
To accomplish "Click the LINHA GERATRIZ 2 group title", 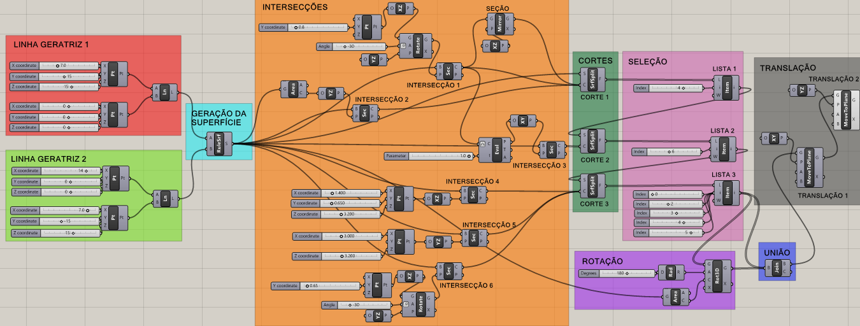I will [x=48, y=159].
